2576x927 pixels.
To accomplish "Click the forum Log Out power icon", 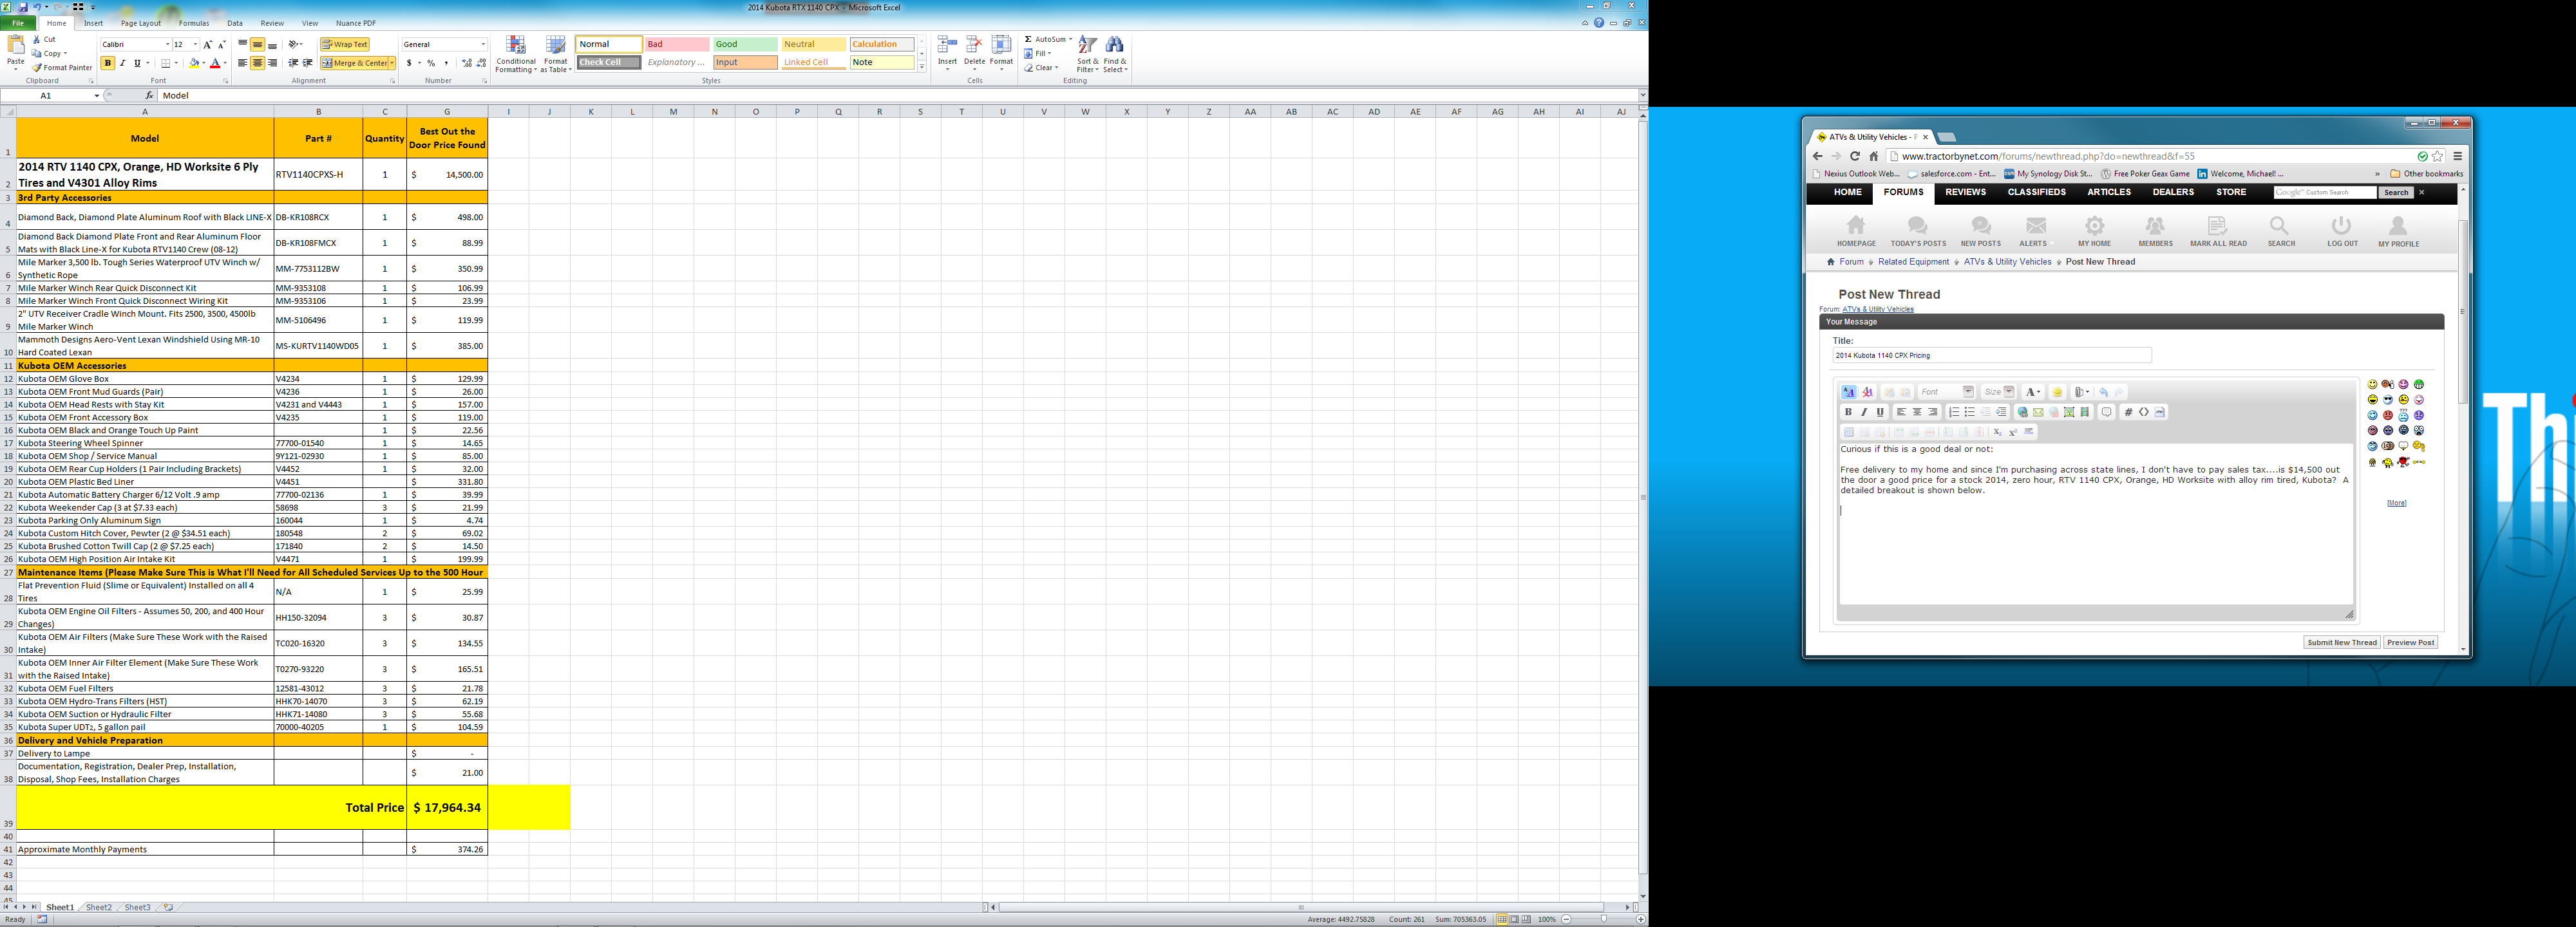I will point(2341,226).
